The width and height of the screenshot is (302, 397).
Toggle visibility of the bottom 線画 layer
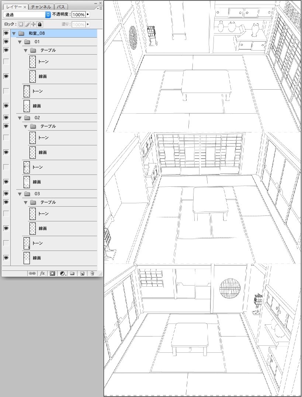pyautogui.click(x=6, y=258)
